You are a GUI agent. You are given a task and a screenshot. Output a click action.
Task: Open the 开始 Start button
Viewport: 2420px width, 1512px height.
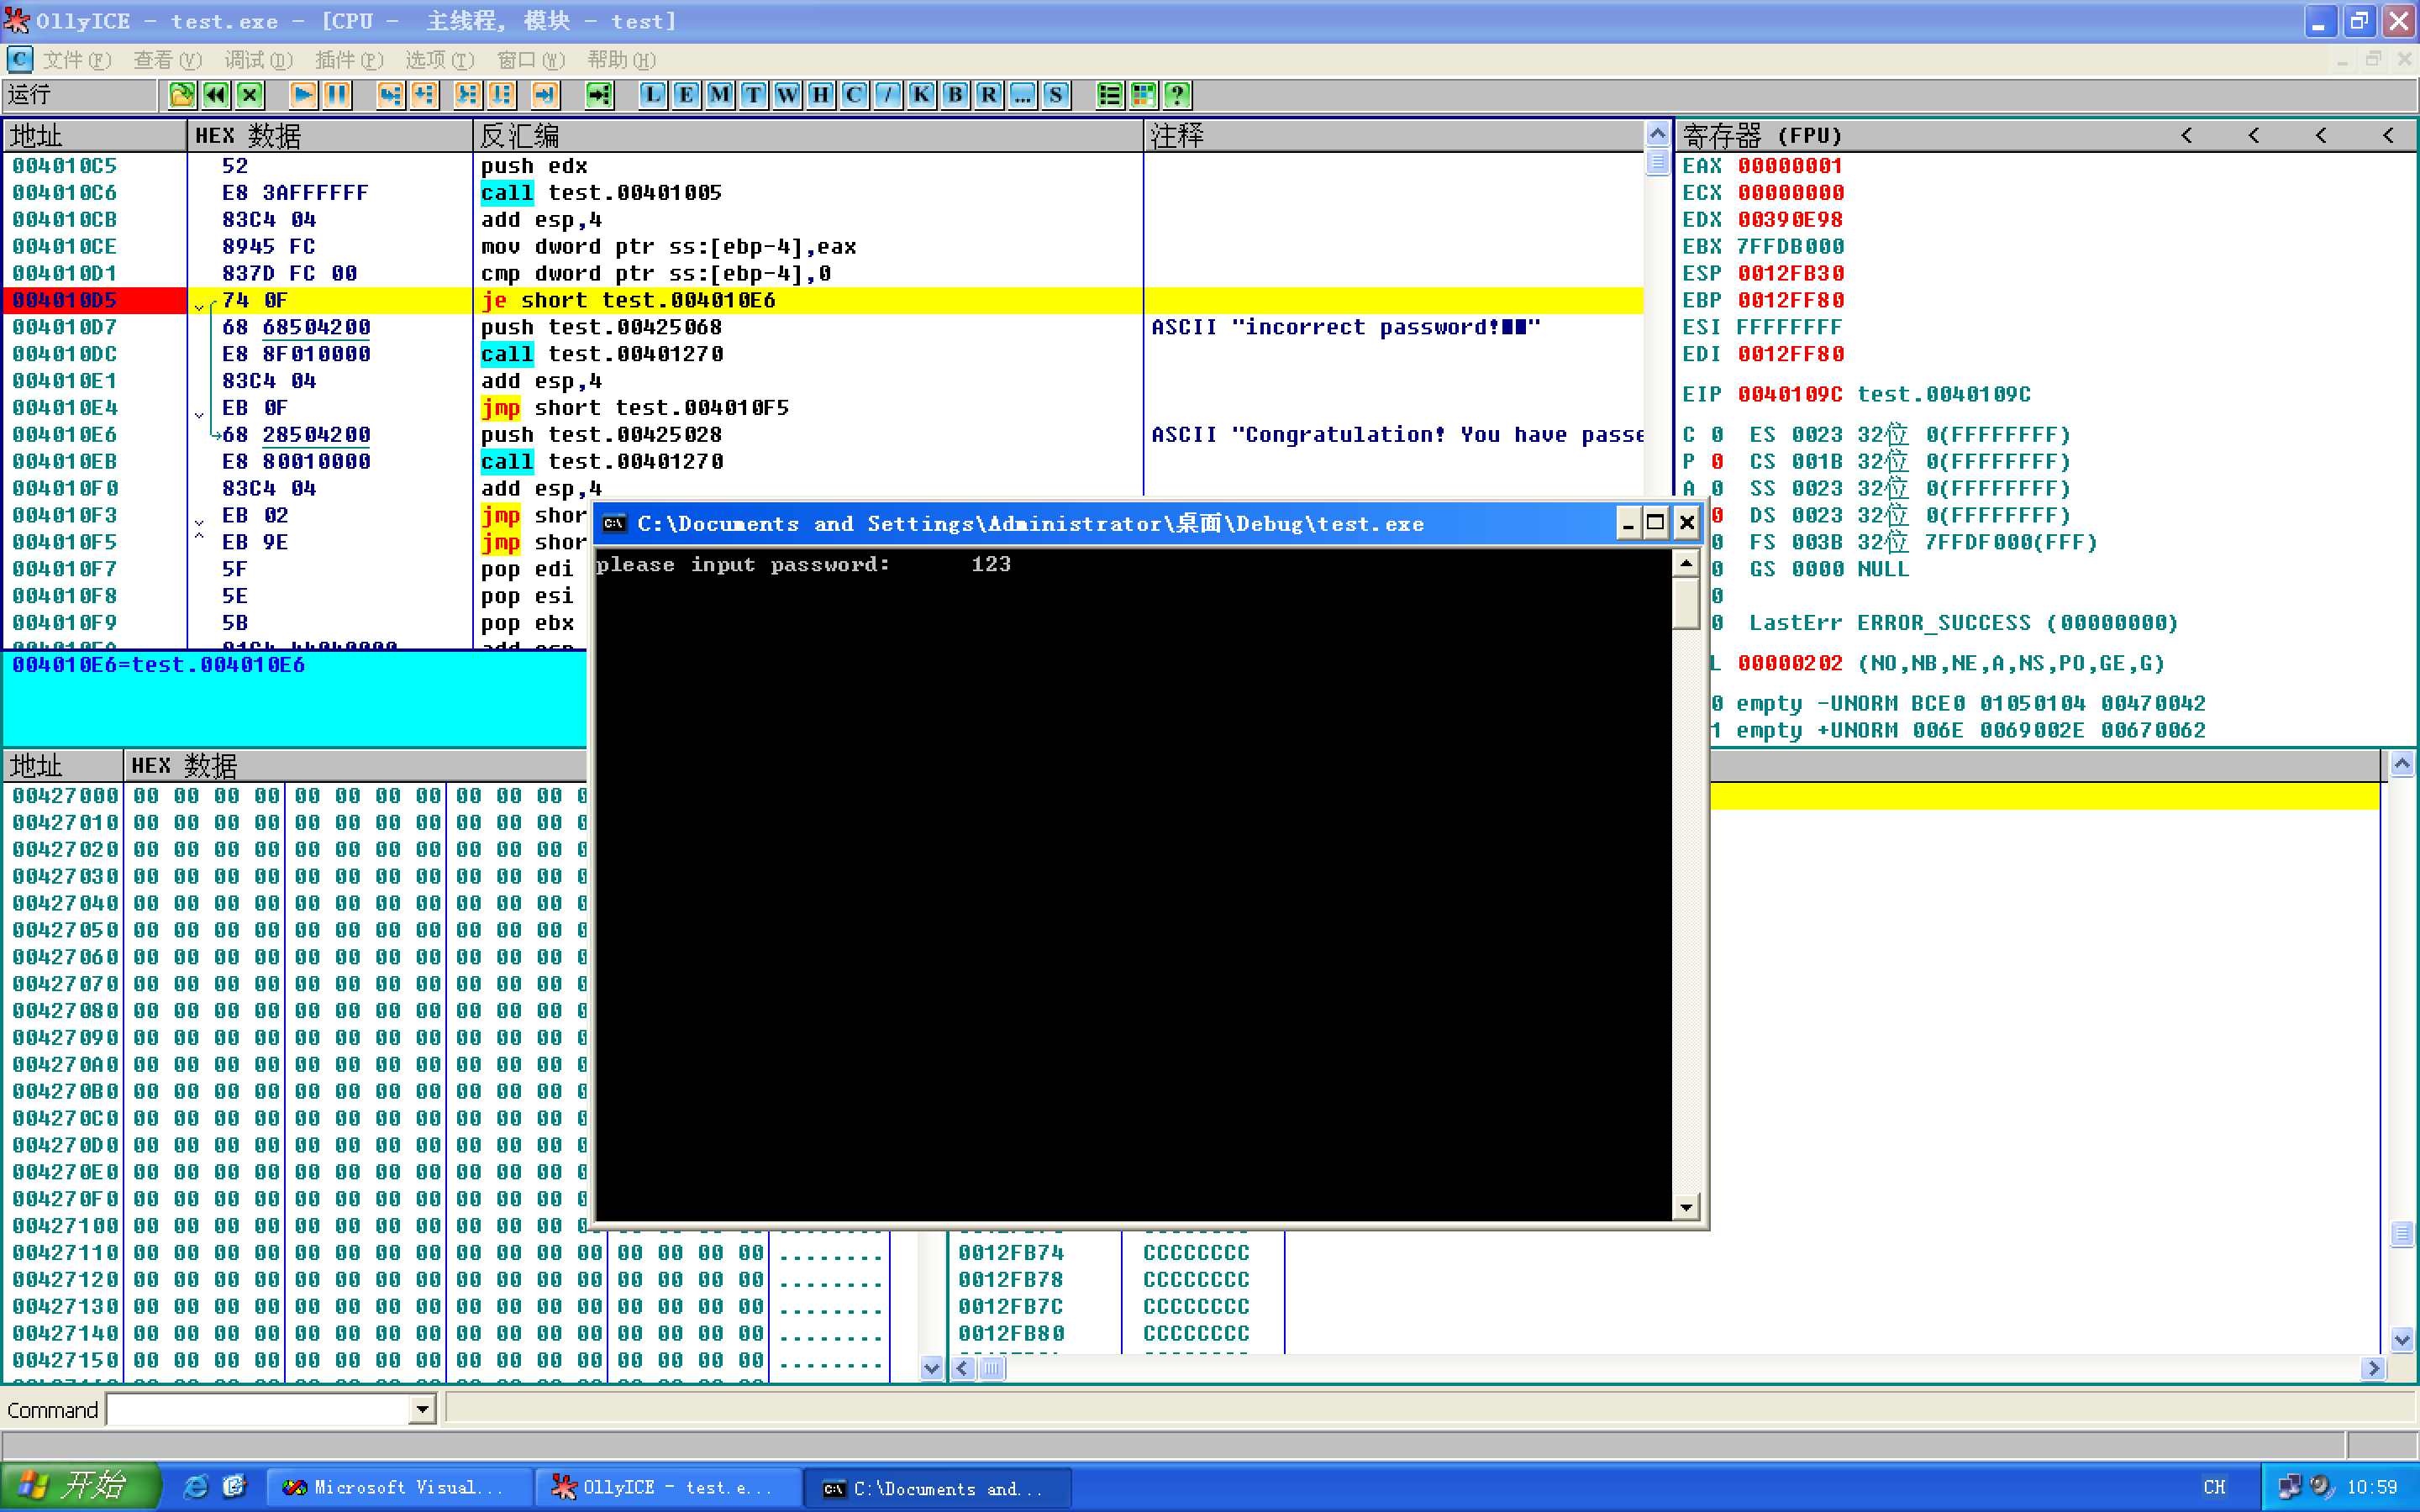80,1486
